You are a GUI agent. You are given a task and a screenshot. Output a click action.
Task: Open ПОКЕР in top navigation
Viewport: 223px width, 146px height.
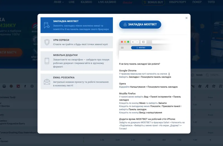[x=197, y=2]
